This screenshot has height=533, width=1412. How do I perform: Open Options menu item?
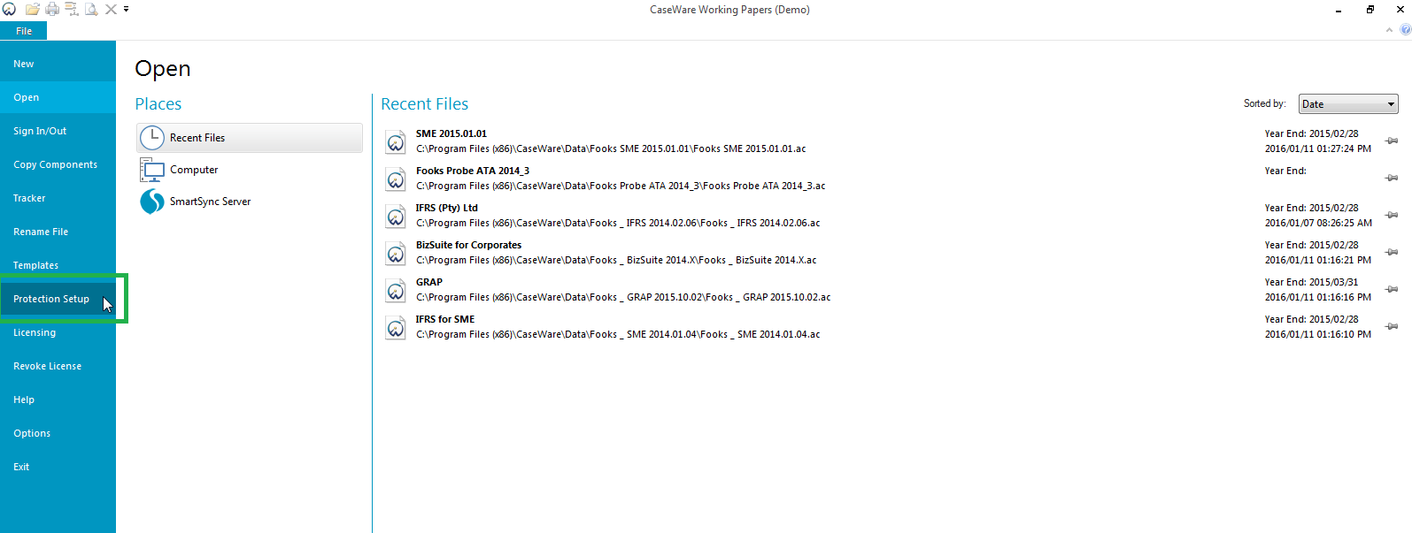[x=58, y=433]
